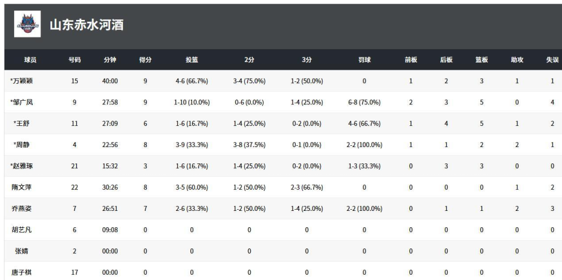Click the 助攻 column header
Screen dimensions: 562x280
point(517,60)
